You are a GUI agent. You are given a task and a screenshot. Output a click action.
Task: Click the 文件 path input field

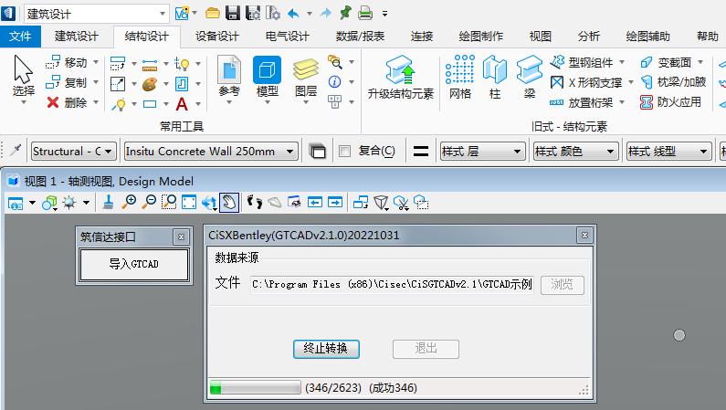[392, 284]
